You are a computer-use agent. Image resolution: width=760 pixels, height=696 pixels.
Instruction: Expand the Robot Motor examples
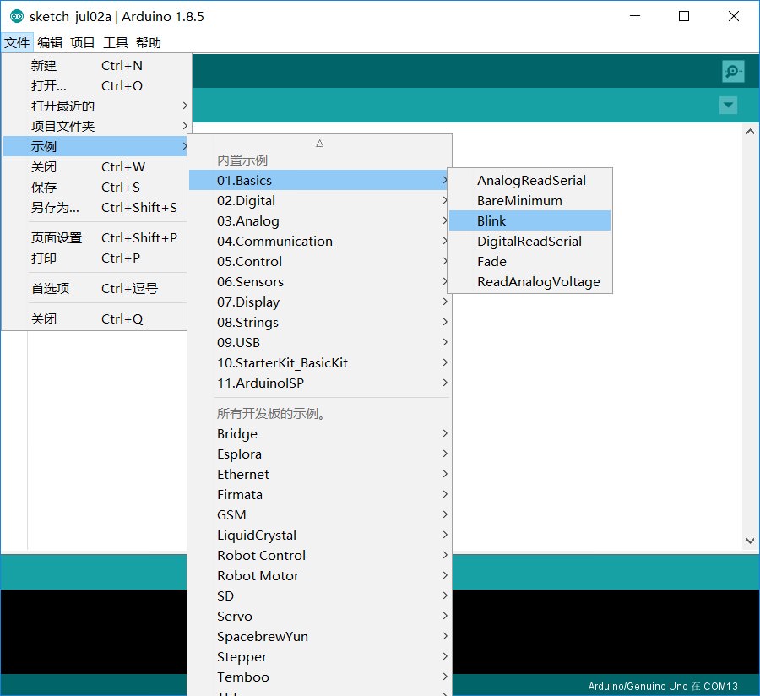click(x=319, y=576)
